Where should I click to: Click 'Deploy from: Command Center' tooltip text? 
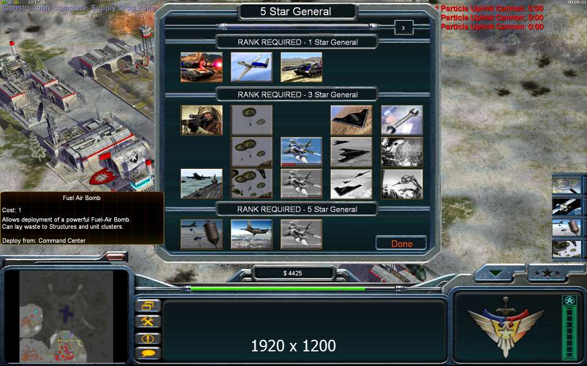(44, 240)
